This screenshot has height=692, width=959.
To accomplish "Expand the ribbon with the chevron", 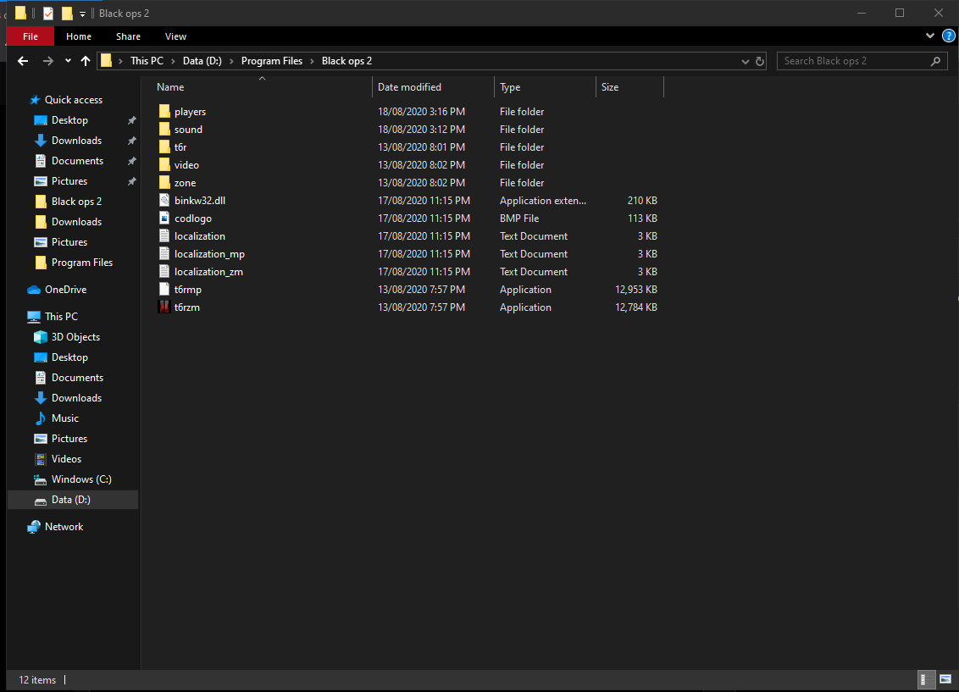I will pyautogui.click(x=929, y=36).
